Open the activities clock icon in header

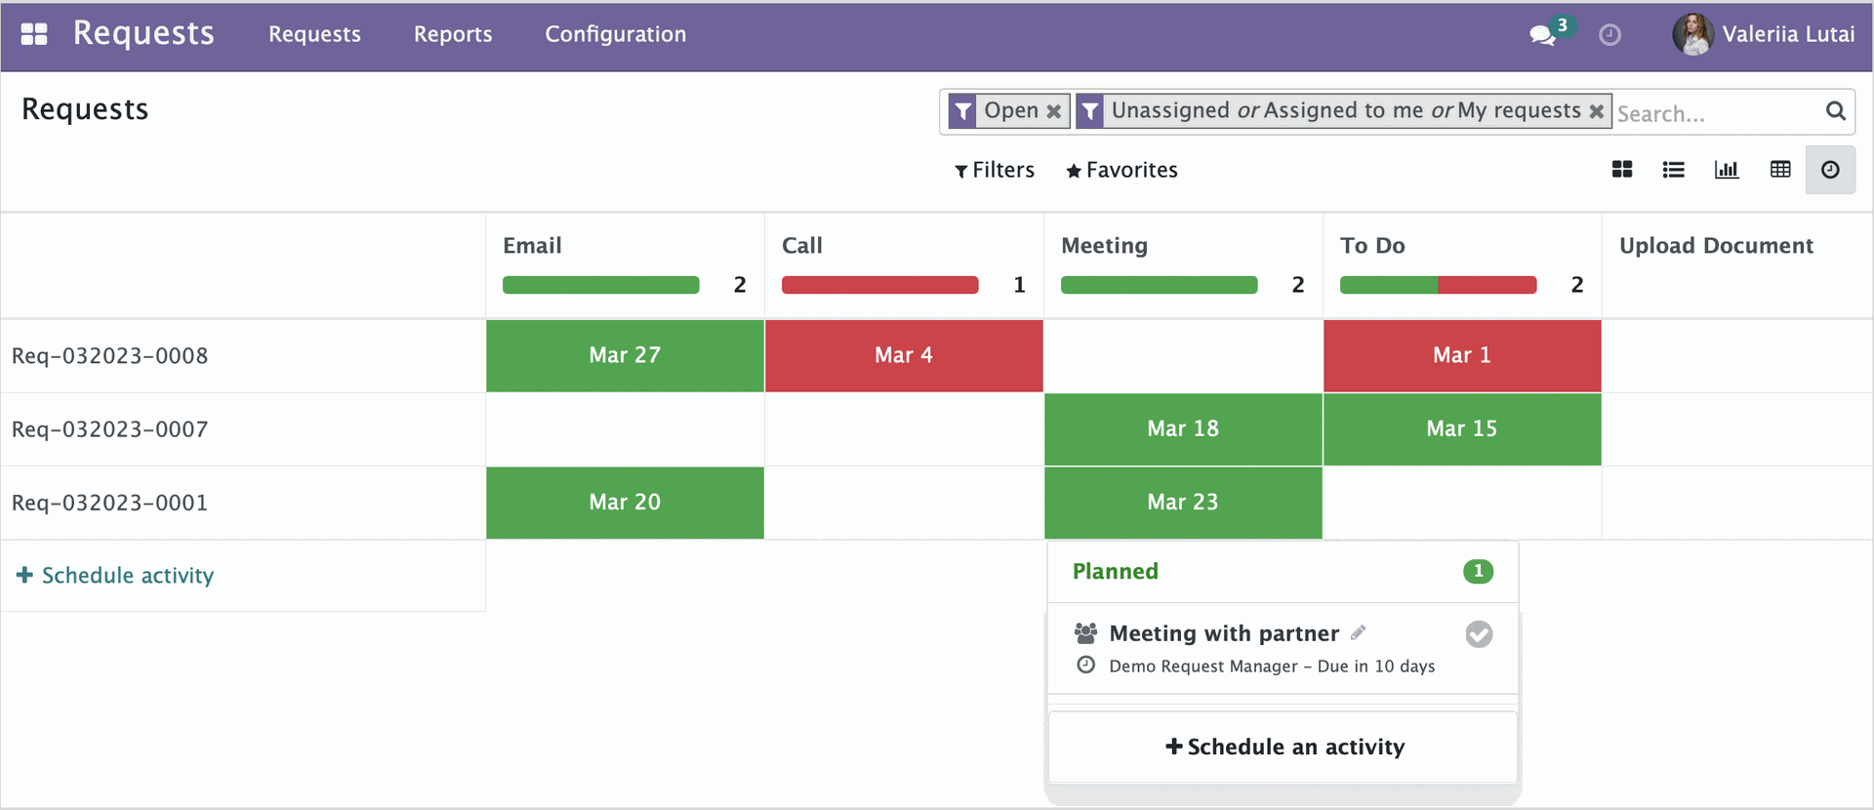(x=1609, y=35)
